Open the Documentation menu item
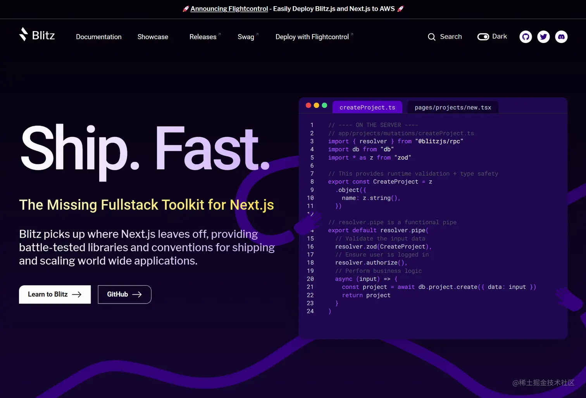586x398 pixels. point(99,37)
